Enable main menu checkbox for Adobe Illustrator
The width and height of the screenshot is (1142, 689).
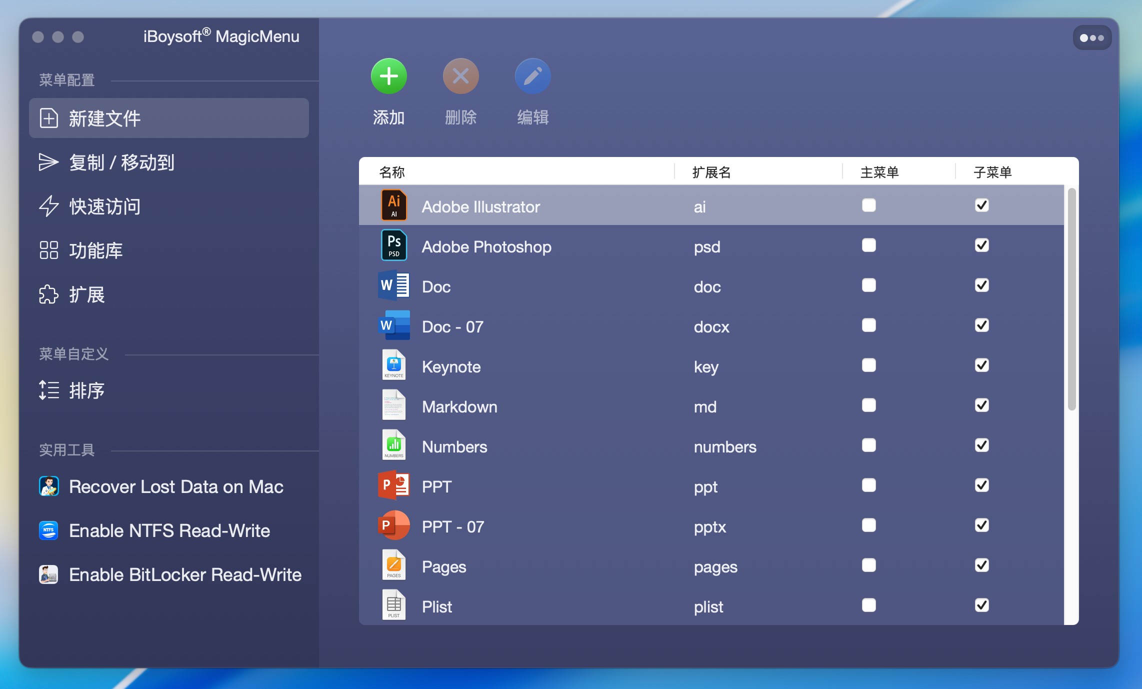[x=868, y=205]
